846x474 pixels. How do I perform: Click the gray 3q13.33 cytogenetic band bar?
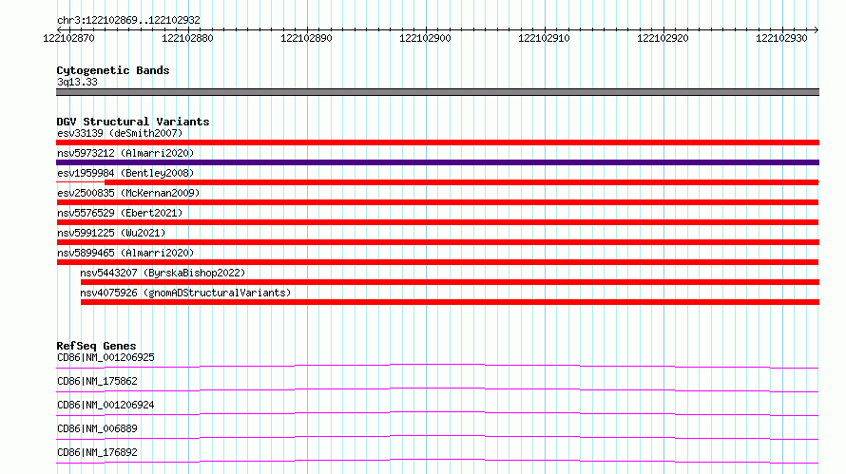pyautogui.click(x=437, y=92)
